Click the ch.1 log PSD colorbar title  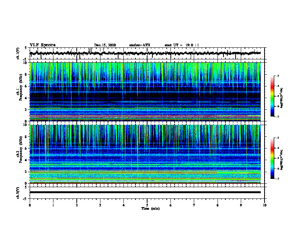point(282,98)
